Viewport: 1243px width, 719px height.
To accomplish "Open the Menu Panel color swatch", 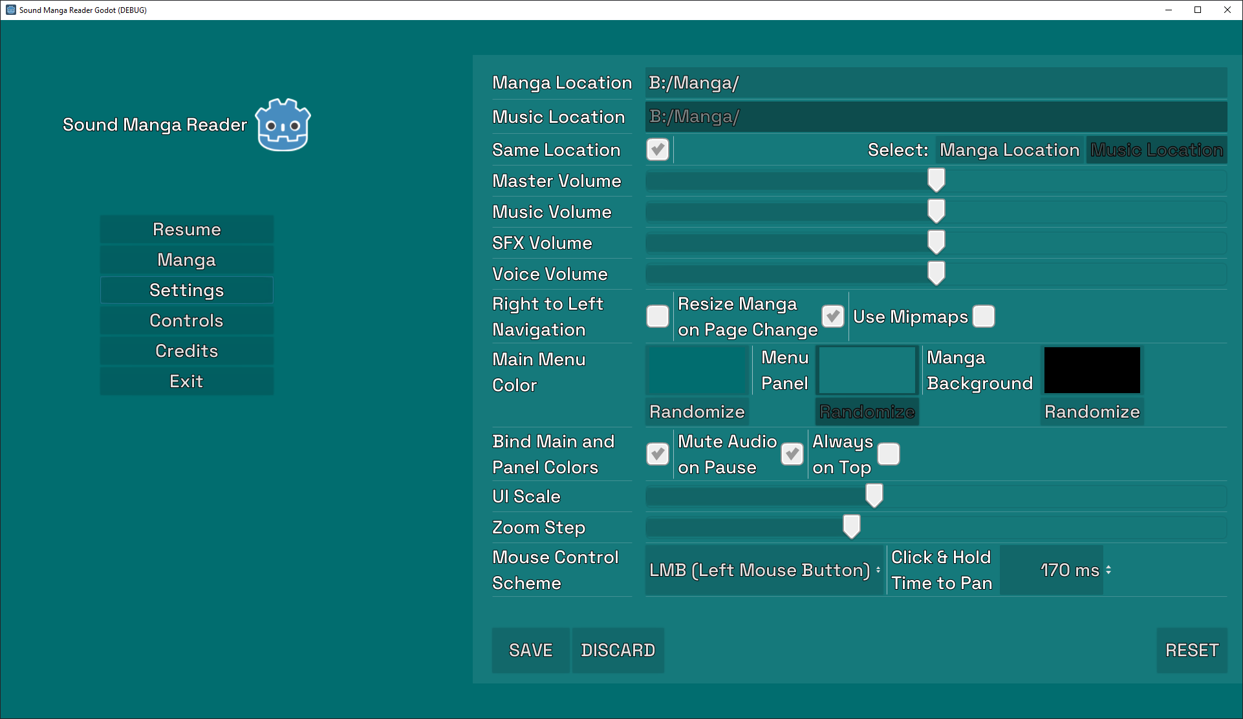I will click(x=867, y=370).
